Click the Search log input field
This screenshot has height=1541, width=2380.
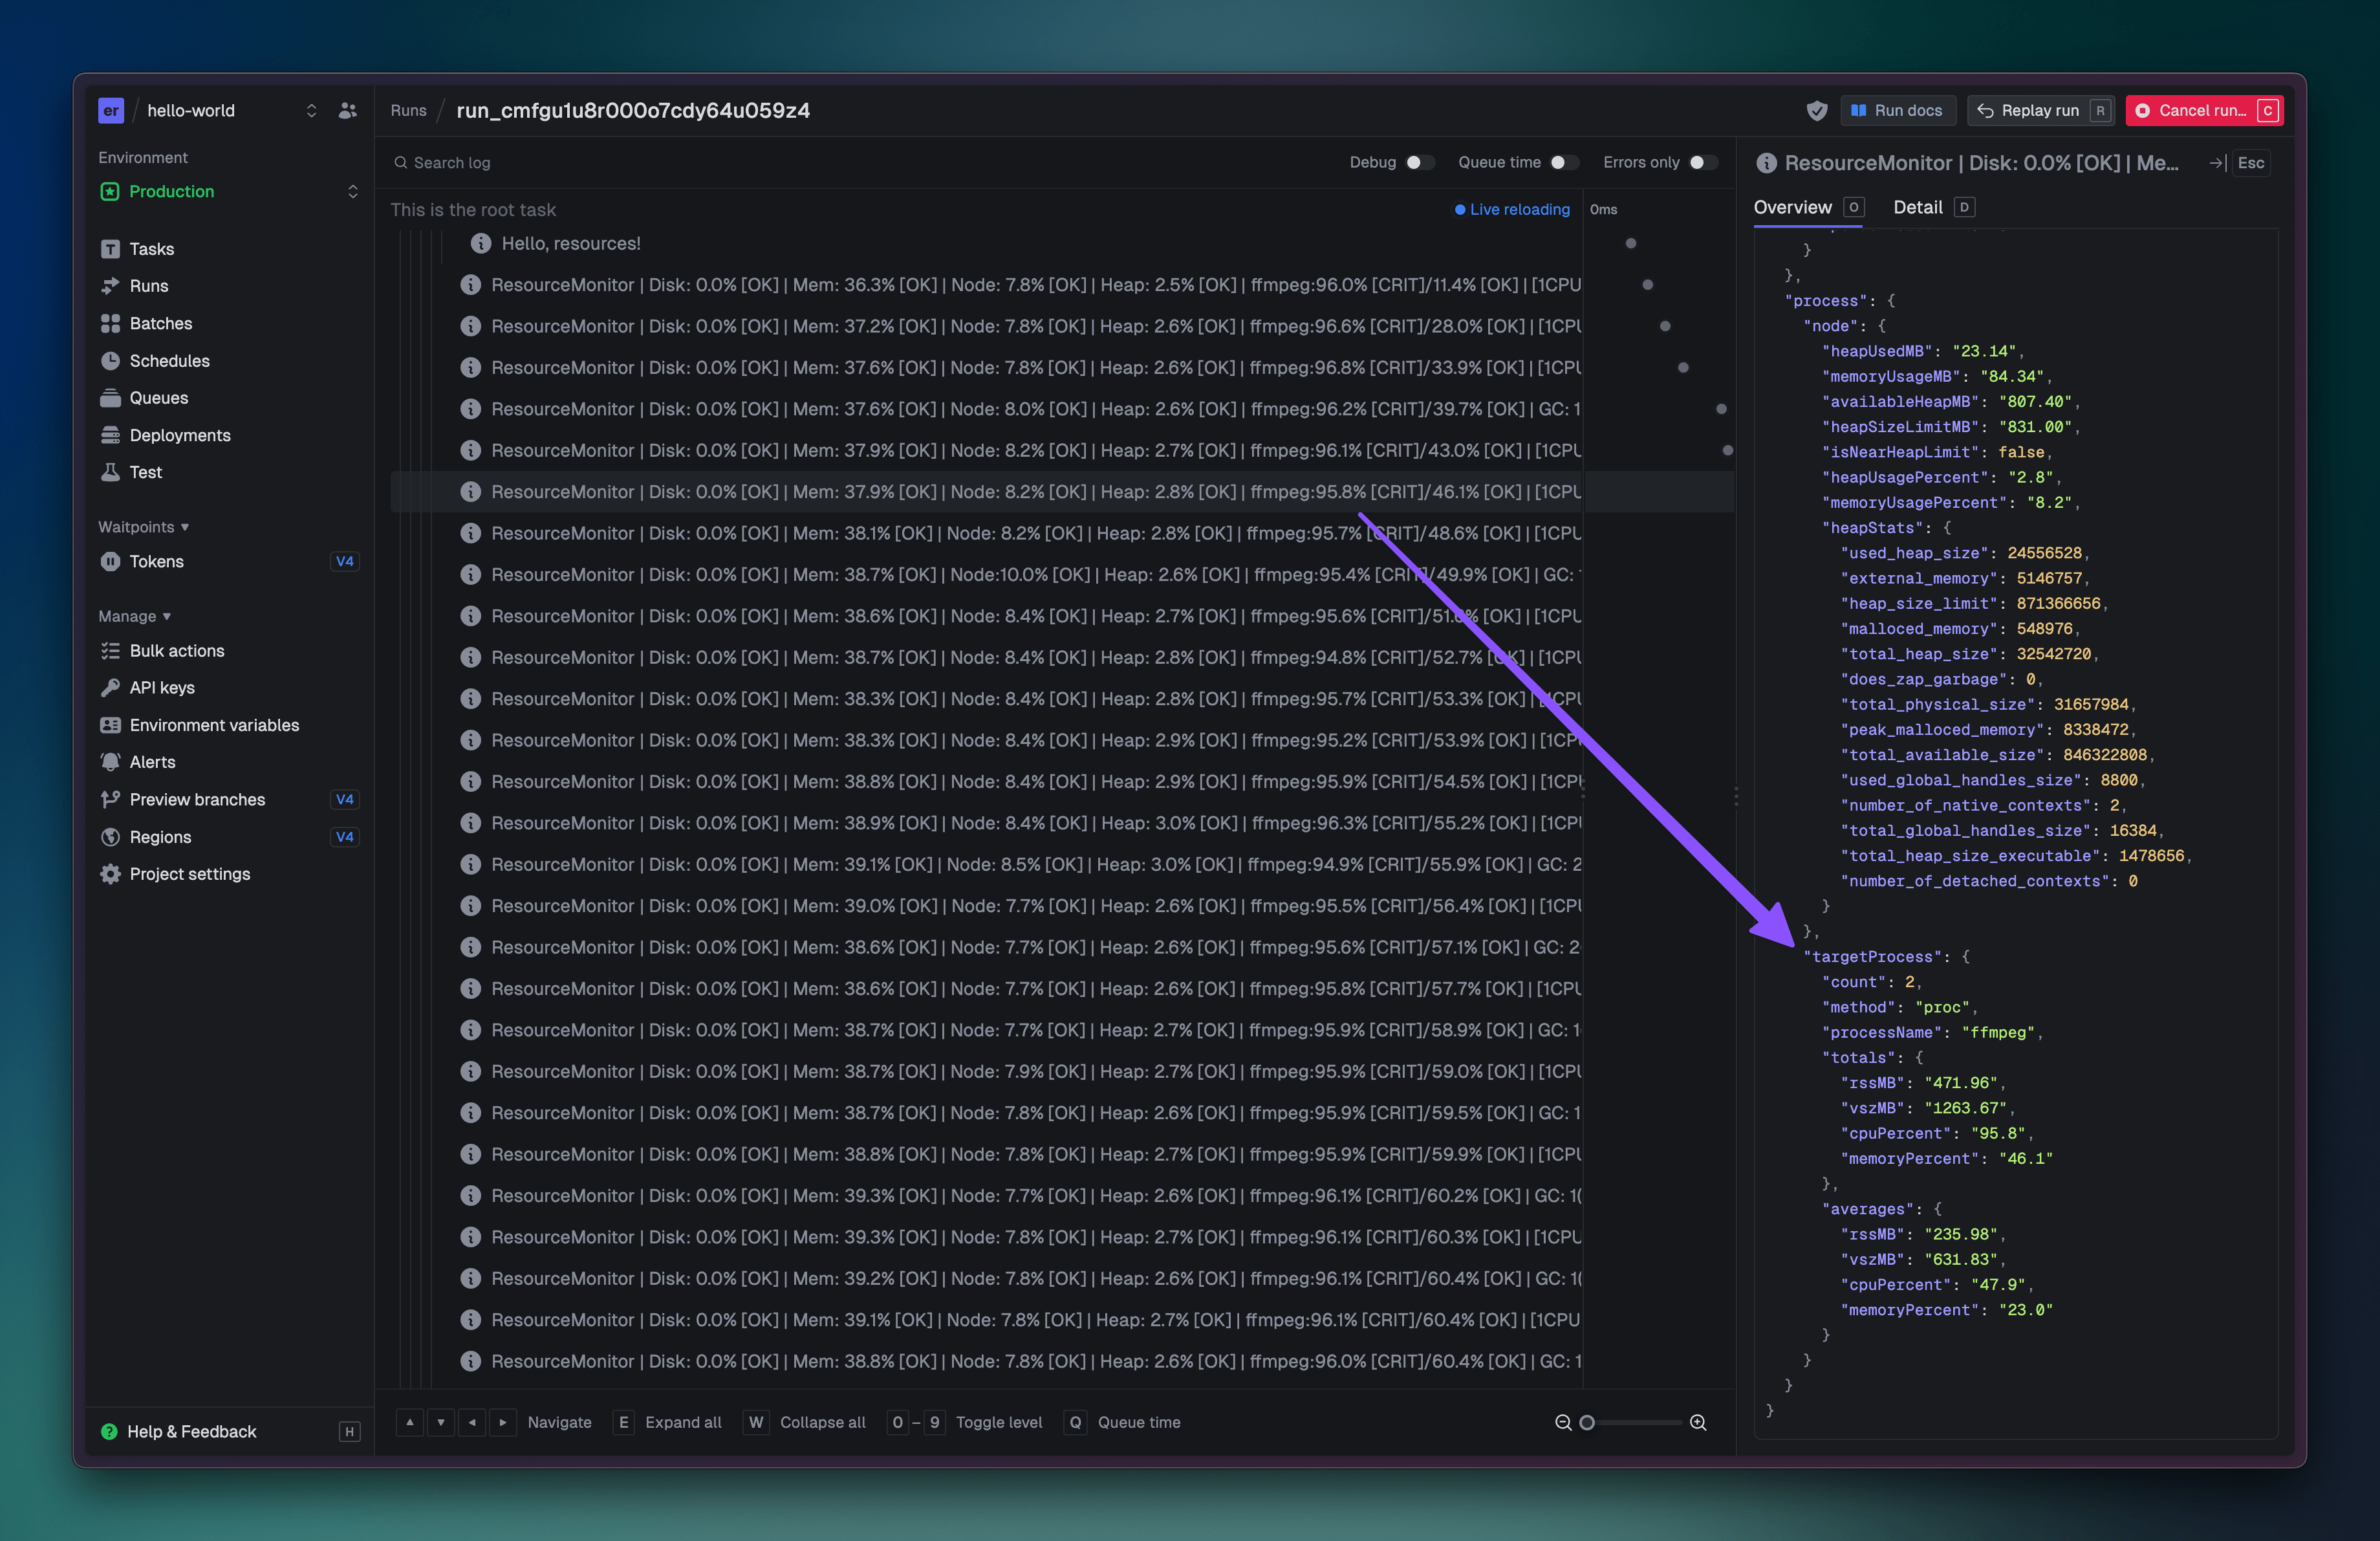(452, 162)
